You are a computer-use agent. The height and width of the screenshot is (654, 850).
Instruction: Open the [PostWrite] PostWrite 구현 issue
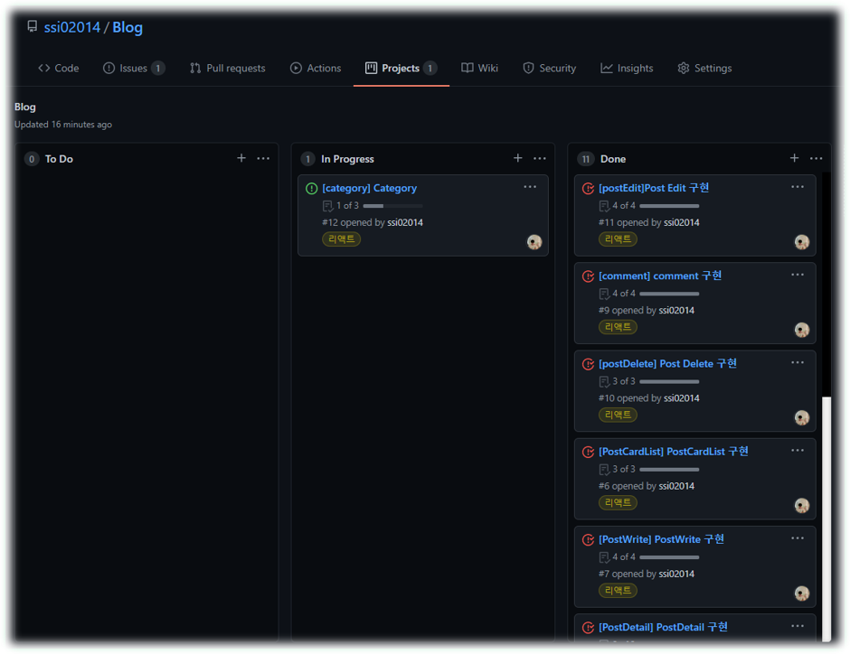click(661, 539)
